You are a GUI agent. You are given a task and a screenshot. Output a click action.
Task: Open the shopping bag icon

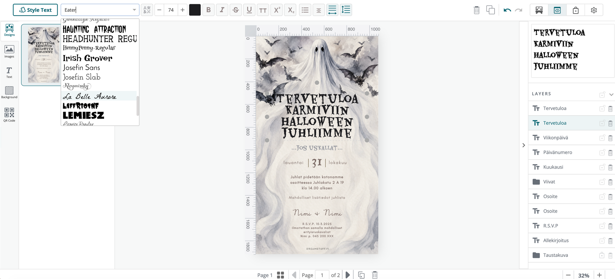575,10
